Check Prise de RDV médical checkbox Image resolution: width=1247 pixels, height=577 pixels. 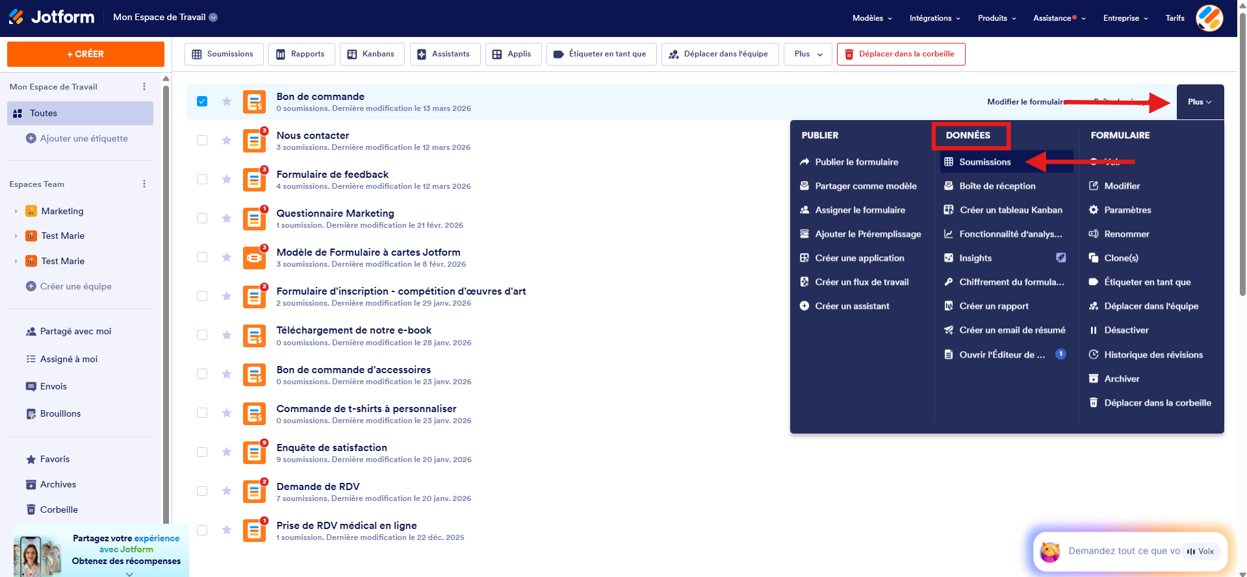202,530
